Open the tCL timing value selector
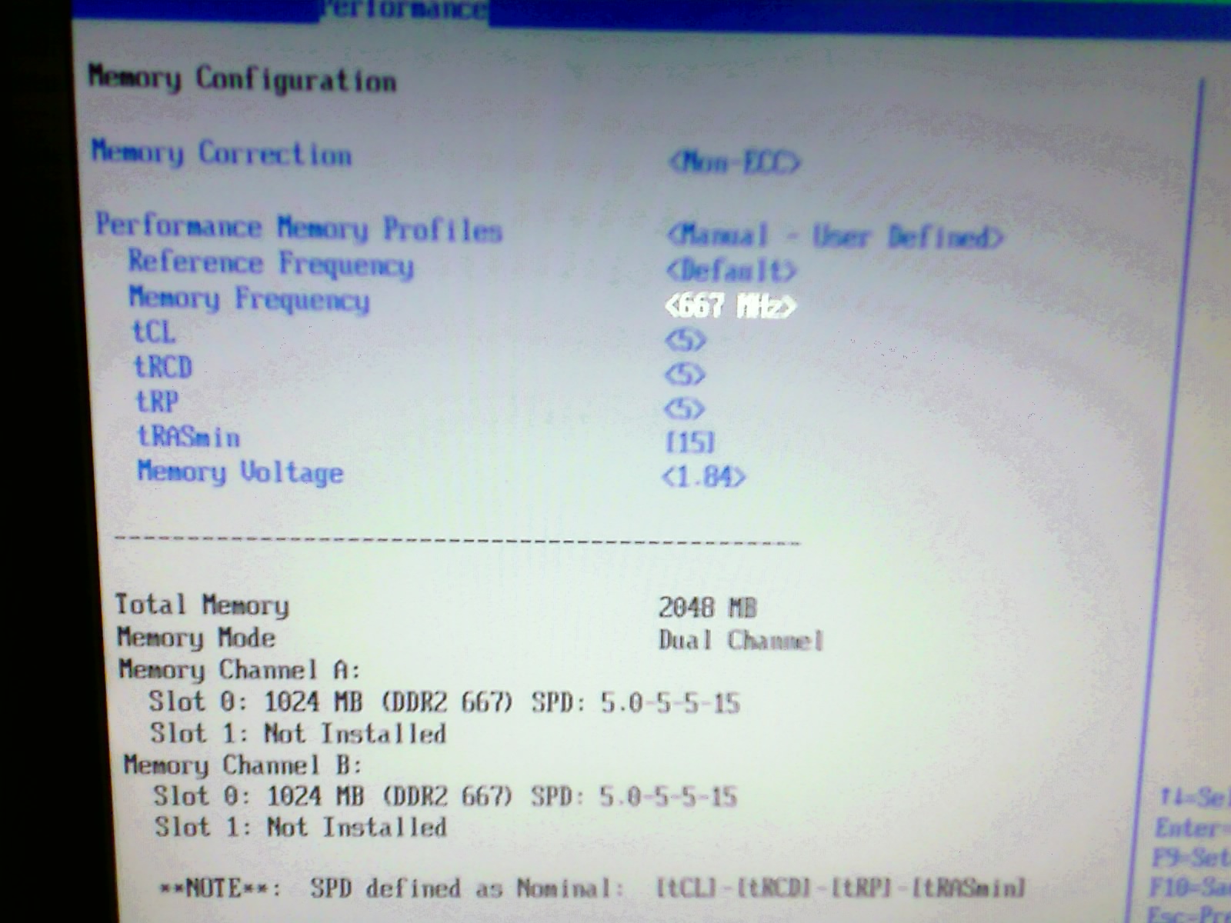The height and width of the screenshot is (923, 1231). point(685,340)
